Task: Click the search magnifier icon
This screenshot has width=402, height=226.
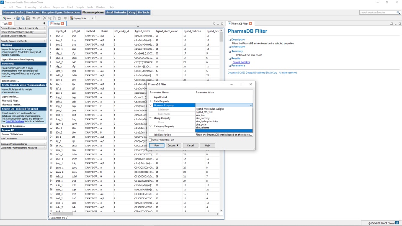Action: 398,12
